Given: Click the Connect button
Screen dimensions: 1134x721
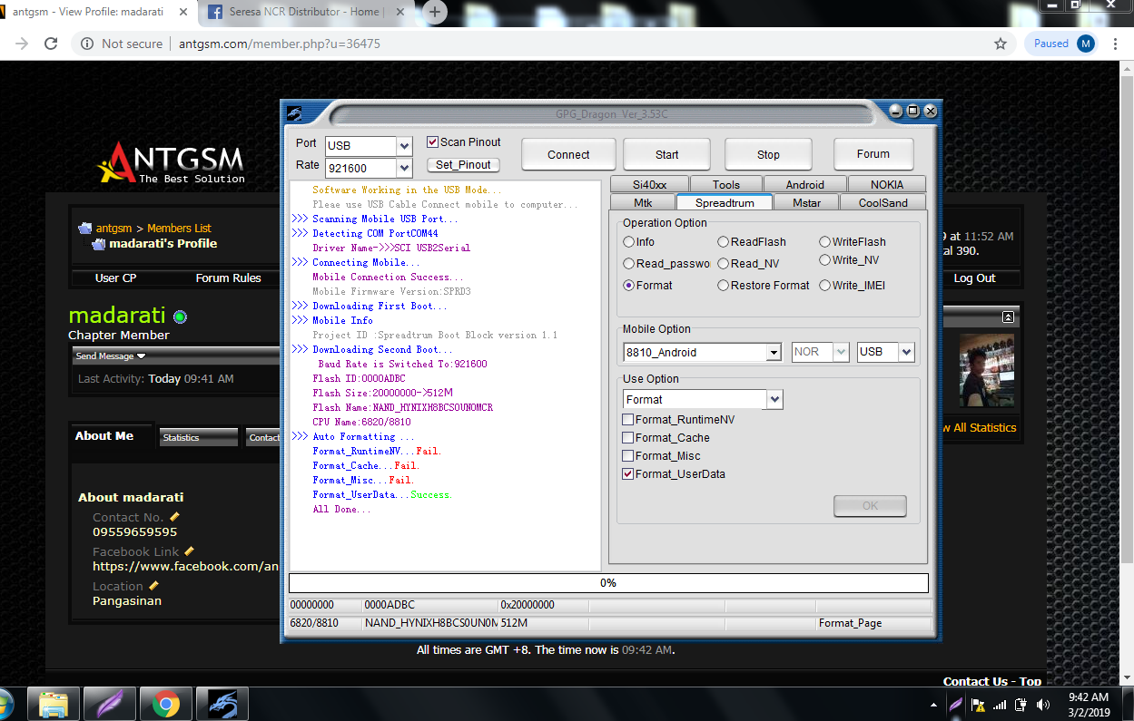Looking at the screenshot, I should point(568,155).
